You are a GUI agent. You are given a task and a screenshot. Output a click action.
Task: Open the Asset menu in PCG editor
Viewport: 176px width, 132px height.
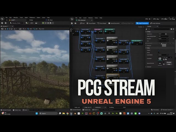85,18
